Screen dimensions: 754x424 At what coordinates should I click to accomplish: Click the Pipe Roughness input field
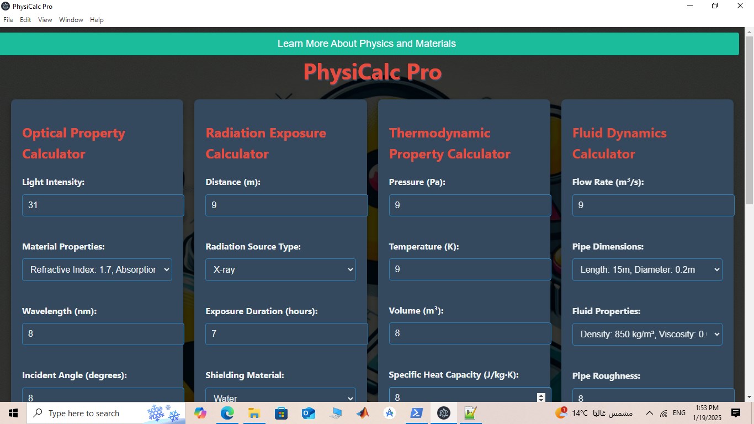653,396
